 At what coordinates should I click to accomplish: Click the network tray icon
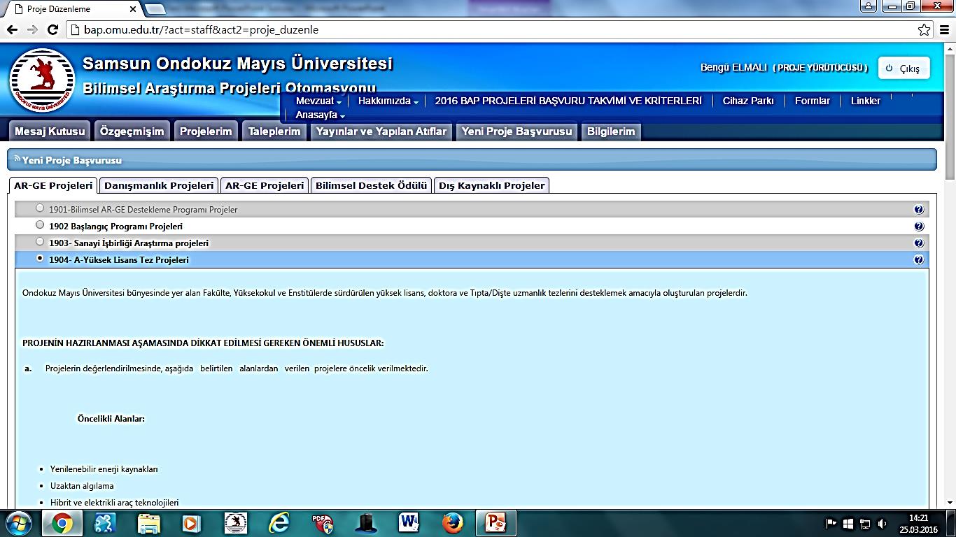point(865,523)
